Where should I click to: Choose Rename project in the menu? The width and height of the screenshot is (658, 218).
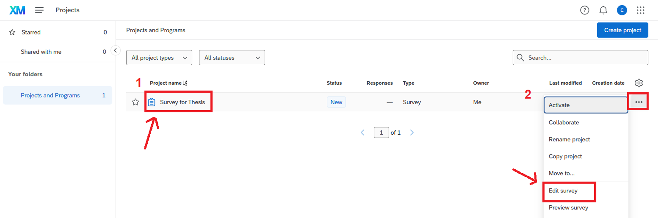tap(569, 139)
